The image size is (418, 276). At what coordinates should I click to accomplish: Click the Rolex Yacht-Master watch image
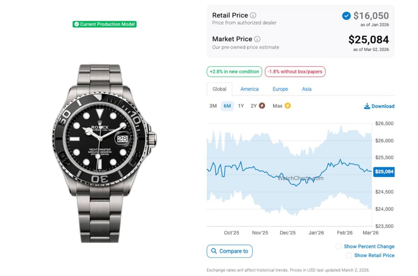104,153
